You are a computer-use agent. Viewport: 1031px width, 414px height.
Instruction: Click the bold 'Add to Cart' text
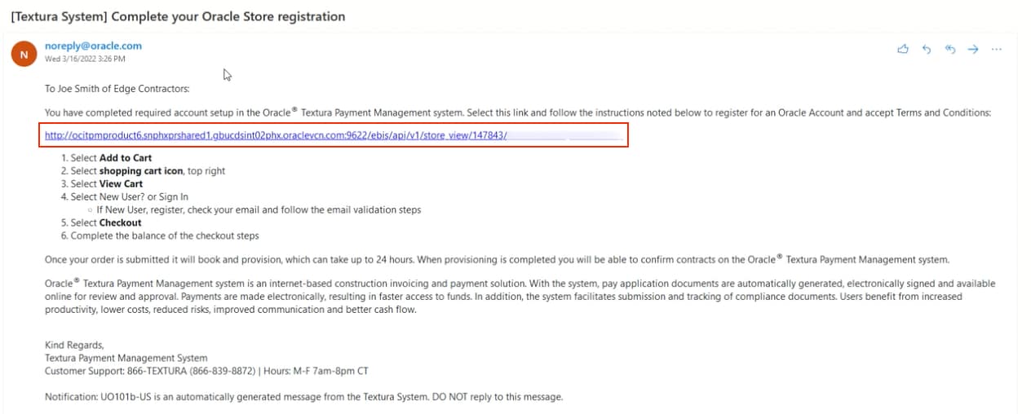coord(126,158)
